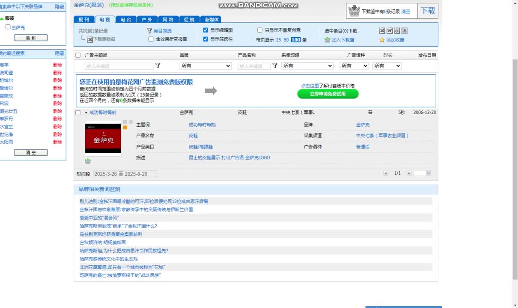Image resolution: width=518 pixels, height=308 pixels.
Task: Set records per page to 100
Action: point(296,40)
